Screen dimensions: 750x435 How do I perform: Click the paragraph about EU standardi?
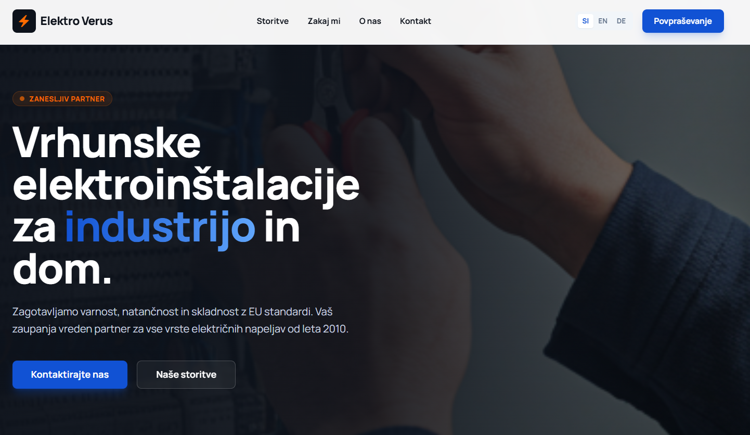[180, 321]
